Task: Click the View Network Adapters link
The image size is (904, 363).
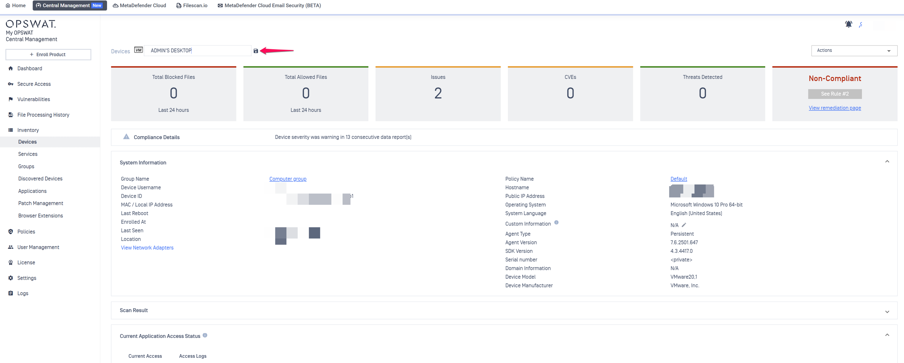Action: (147, 248)
